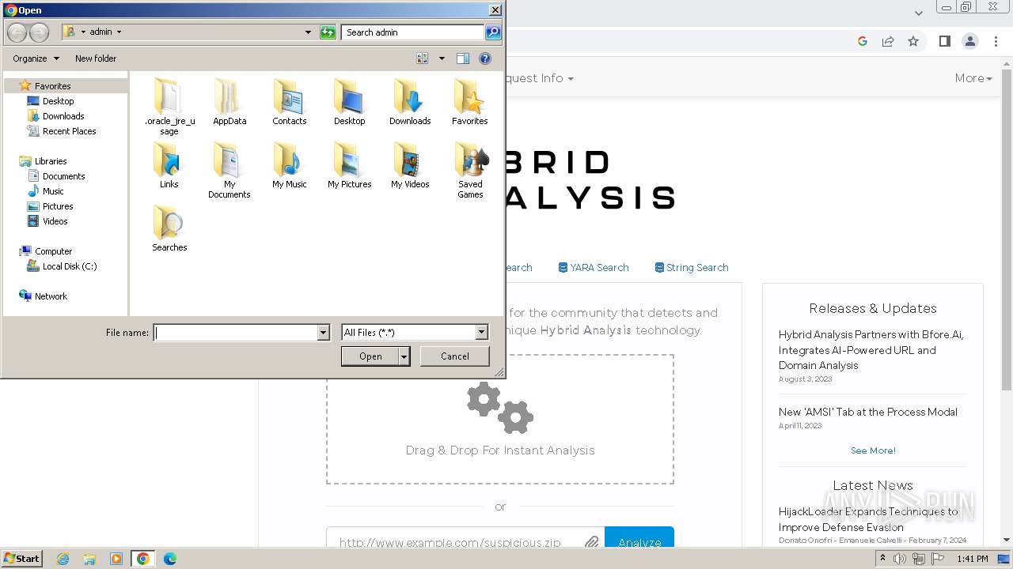Expand the views options dropdown arrow

(x=442, y=58)
